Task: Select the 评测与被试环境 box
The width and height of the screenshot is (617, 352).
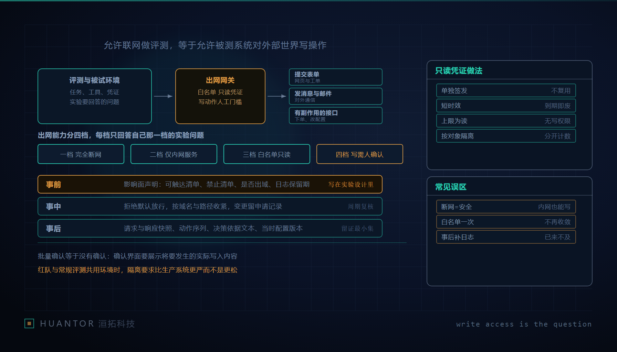Action: point(95,96)
